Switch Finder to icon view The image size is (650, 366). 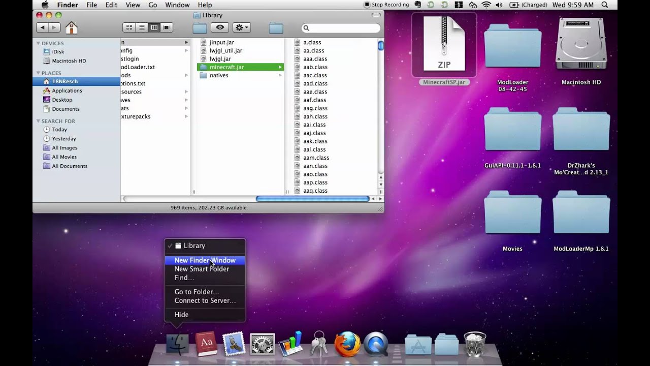[129, 27]
